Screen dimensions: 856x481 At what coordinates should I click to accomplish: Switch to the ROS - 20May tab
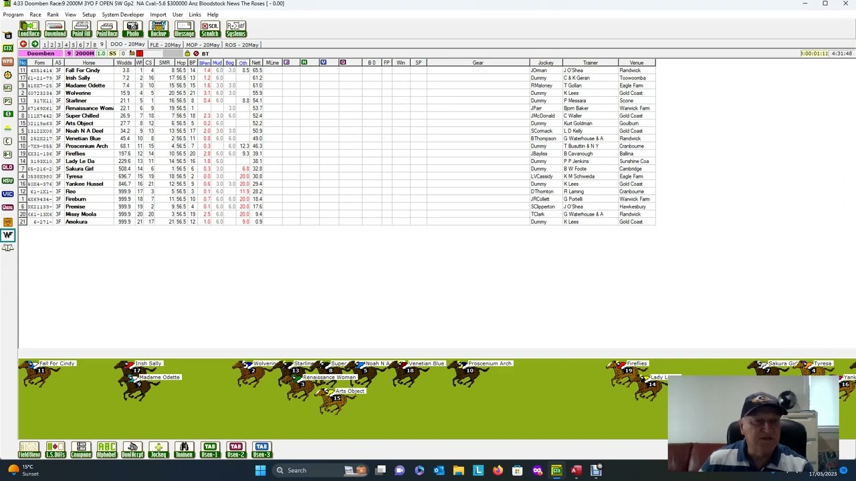241,45
